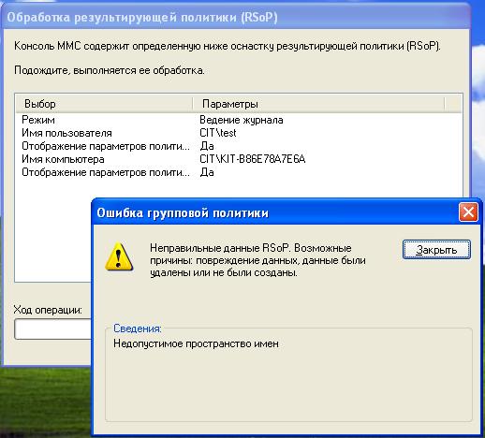Screen dimensions: 485x438
Task: Click the Ход операции label
Action: (48, 310)
